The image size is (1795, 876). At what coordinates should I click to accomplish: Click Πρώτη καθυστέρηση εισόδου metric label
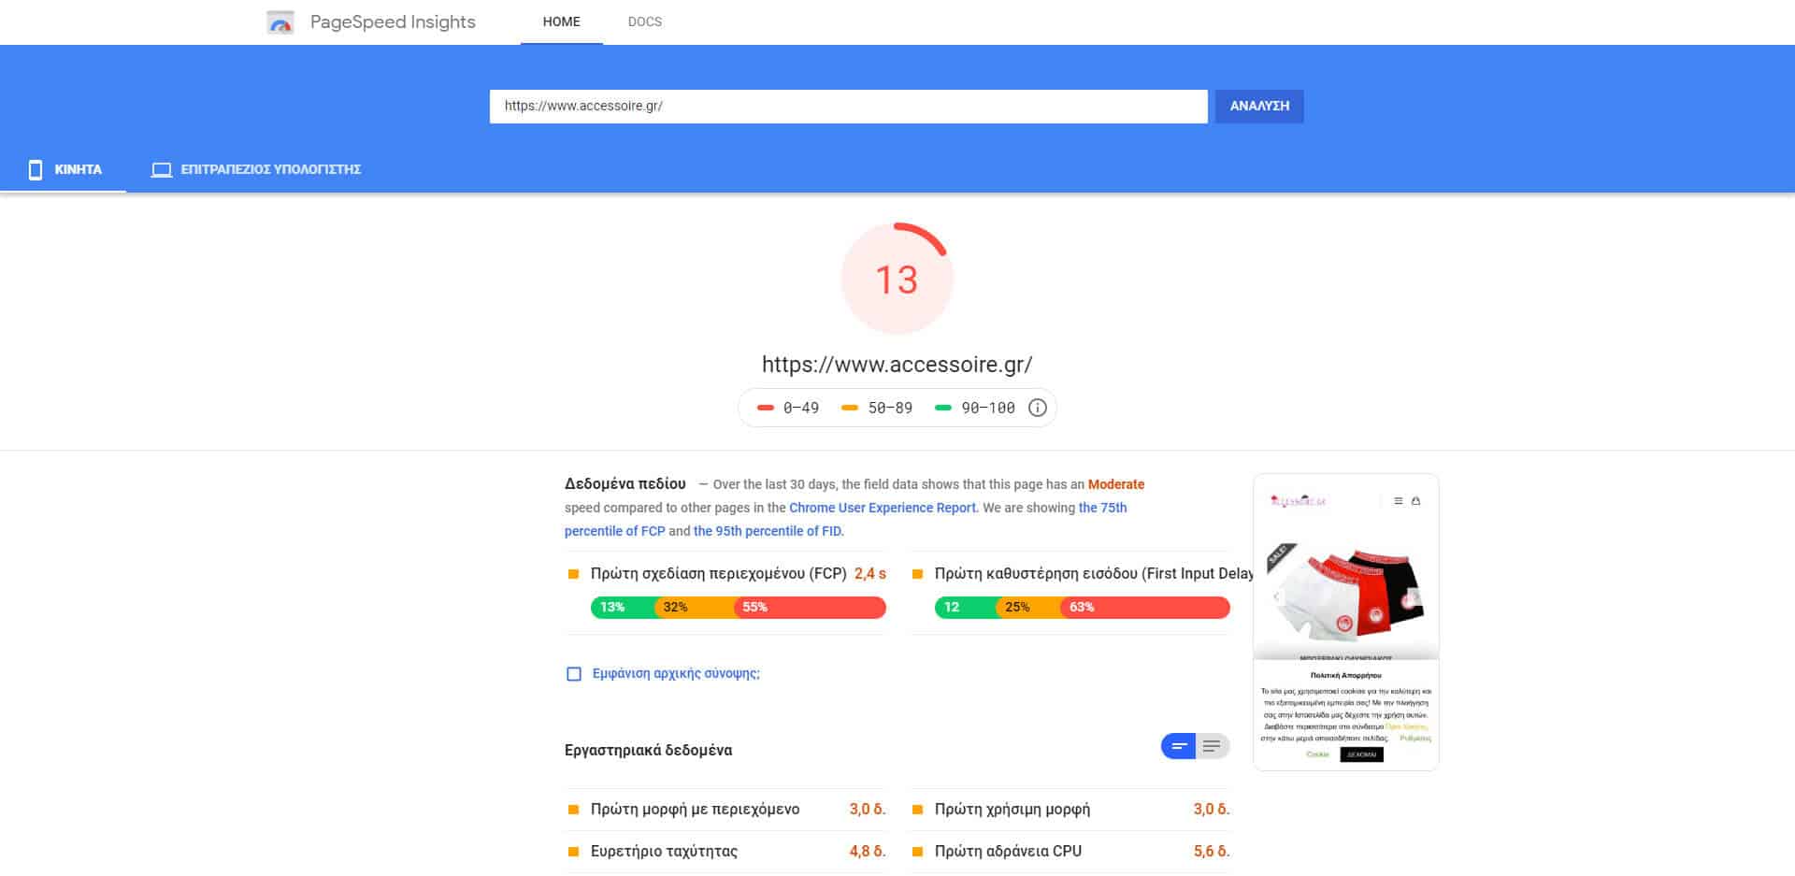tap(1094, 574)
